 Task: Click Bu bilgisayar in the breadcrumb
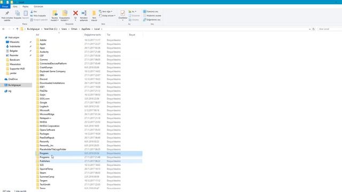(x=33, y=29)
